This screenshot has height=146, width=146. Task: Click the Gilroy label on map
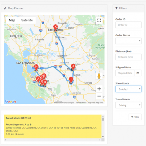click(x=53, y=95)
